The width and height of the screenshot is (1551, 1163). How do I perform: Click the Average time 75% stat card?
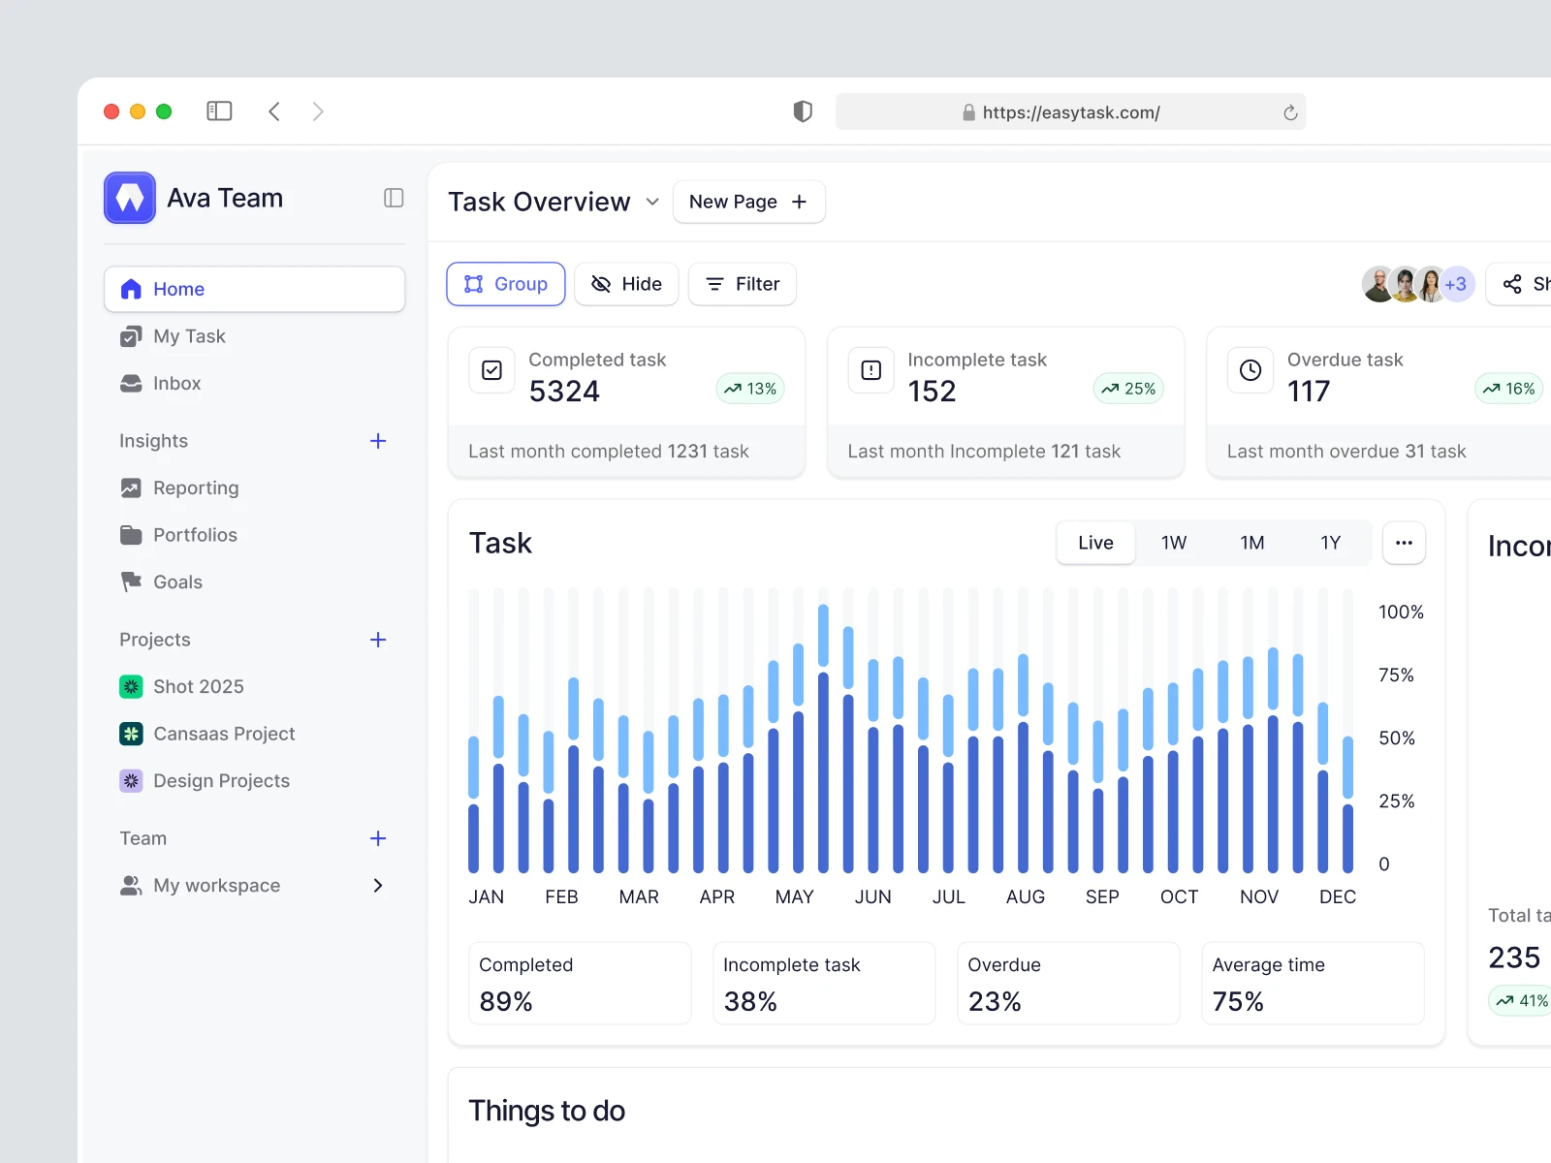coord(1313,983)
